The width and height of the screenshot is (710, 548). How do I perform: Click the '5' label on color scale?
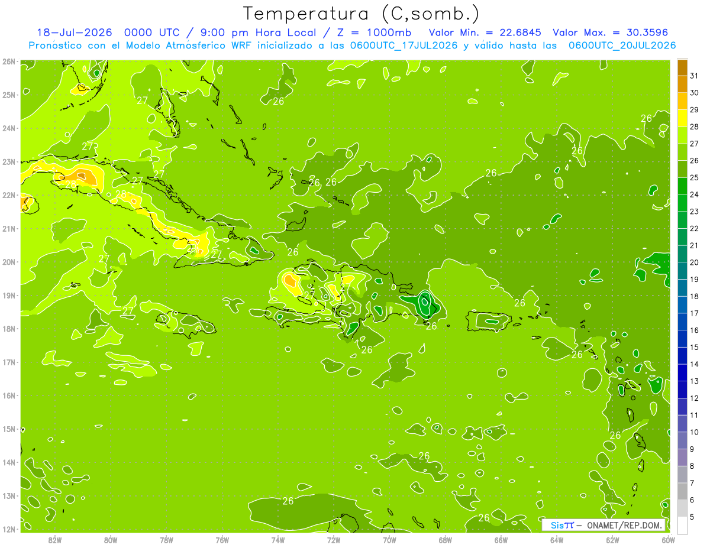693,517
